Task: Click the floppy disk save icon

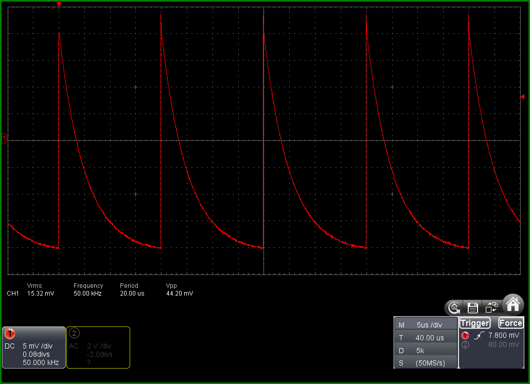Action: [x=472, y=308]
